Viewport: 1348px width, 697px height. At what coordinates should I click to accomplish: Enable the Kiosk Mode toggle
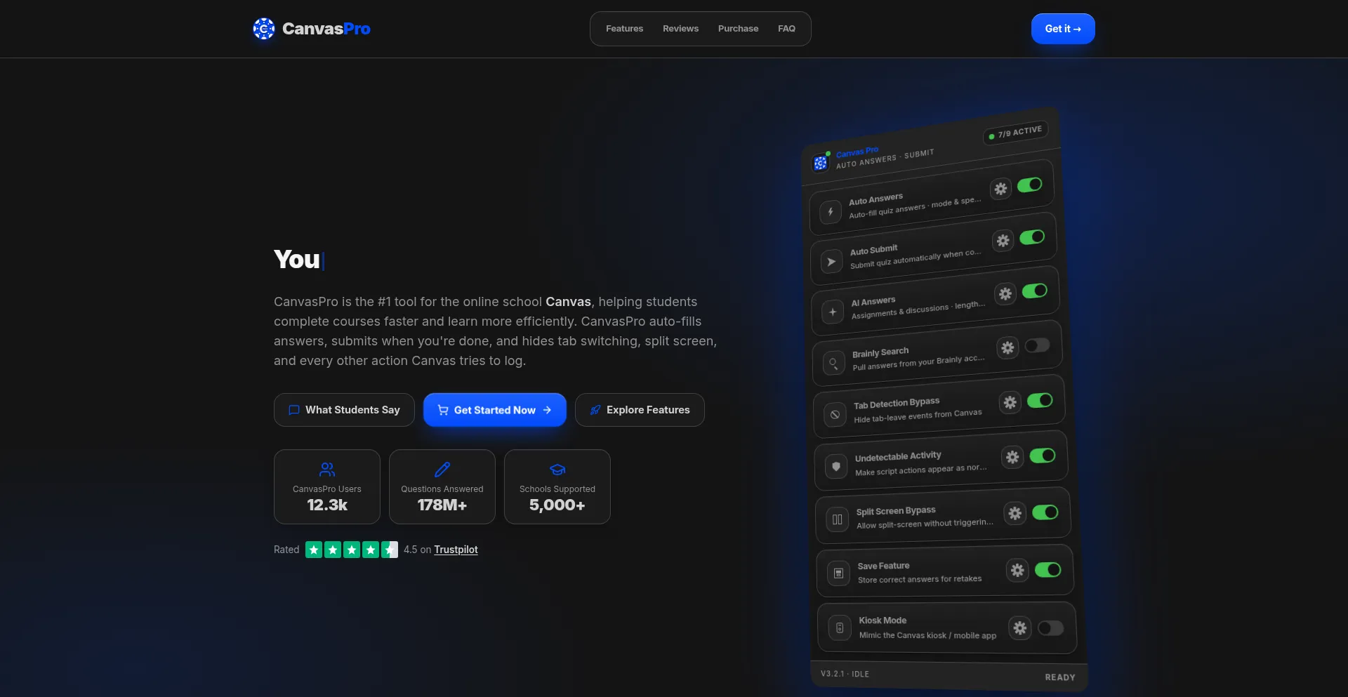tap(1051, 628)
